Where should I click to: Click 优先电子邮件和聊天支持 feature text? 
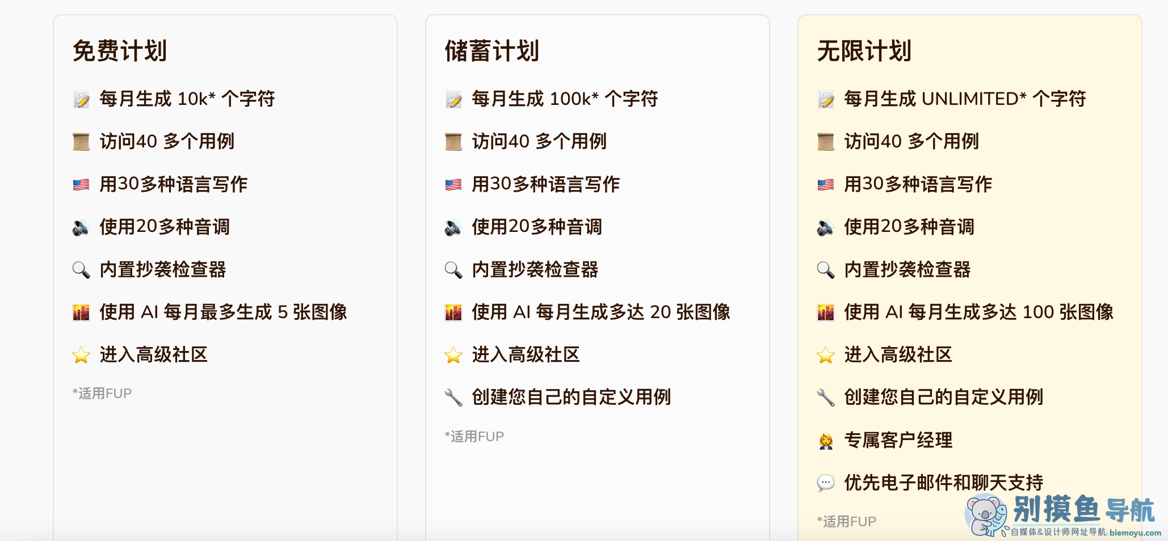[x=944, y=483]
